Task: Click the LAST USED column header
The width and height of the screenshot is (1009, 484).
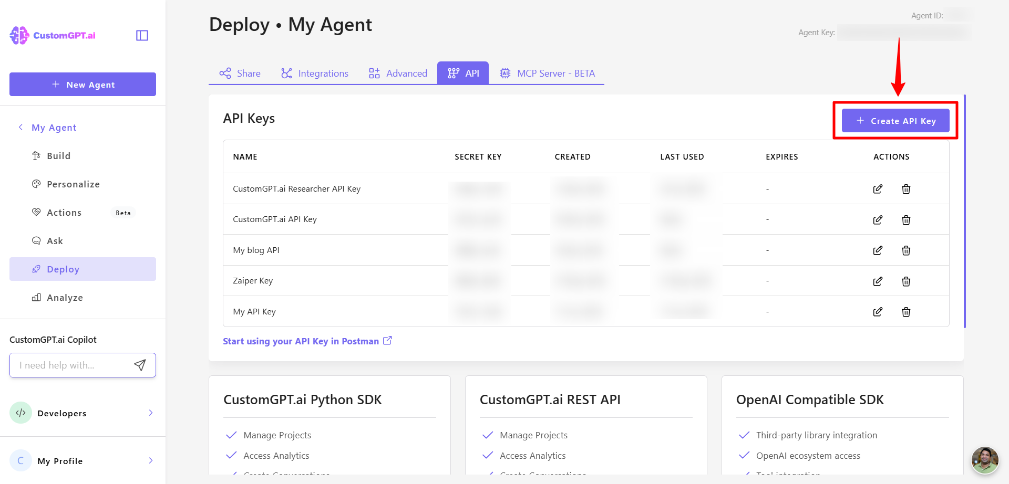Action: click(682, 156)
